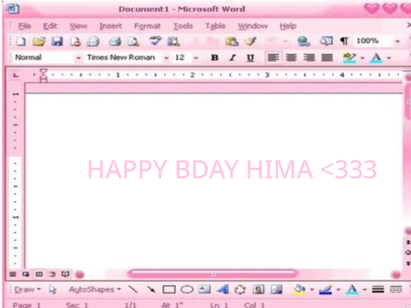Switch to Normal view button
The image size is (411, 308).
[x=13, y=275]
